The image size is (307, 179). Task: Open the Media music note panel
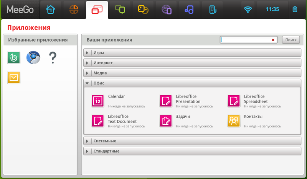click(x=189, y=9)
